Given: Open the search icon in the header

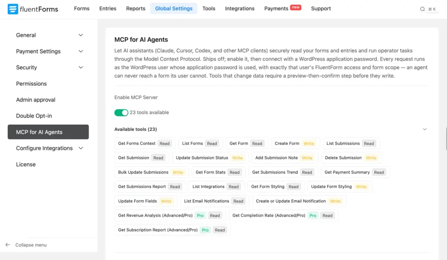Looking at the screenshot, I should (x=423, y=9).
